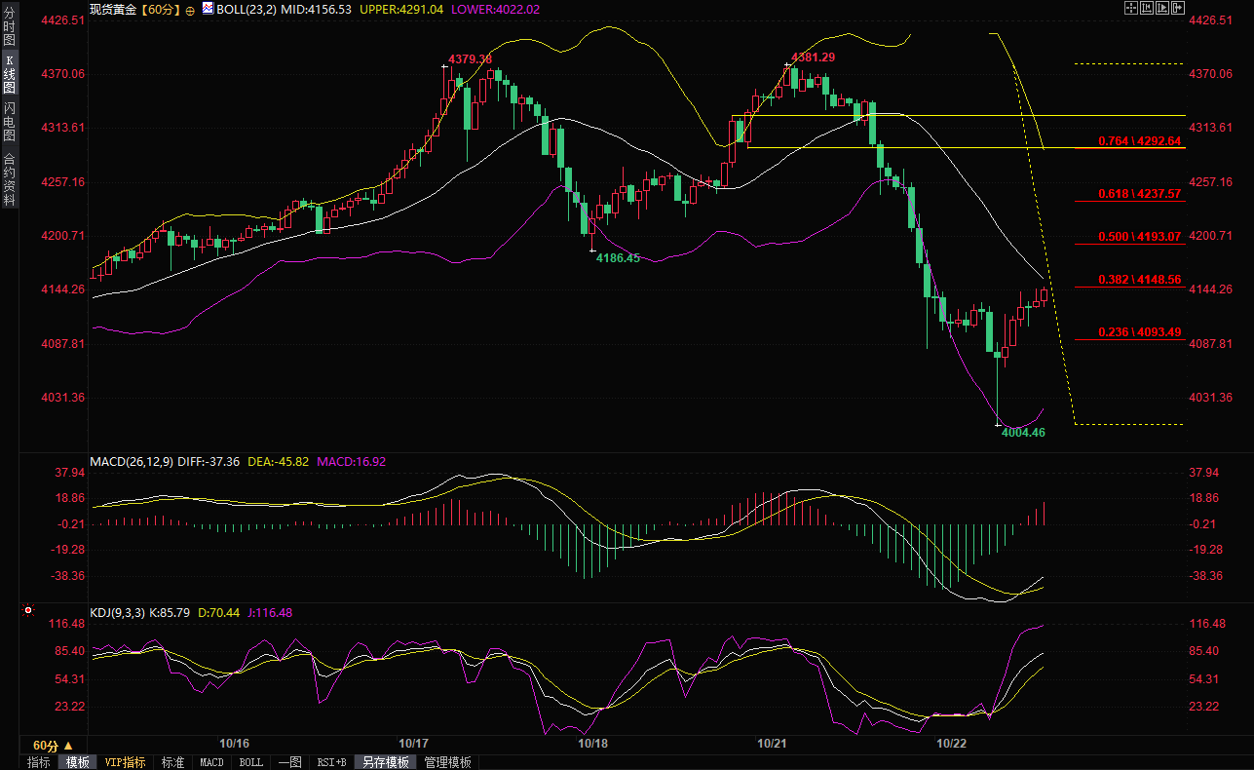Click the 4186.45 low price label

tap(618, 258)
